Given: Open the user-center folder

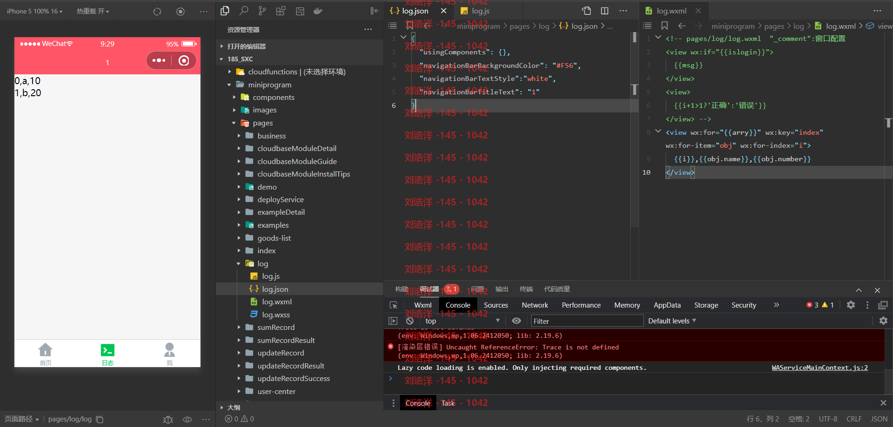Looking at the screenshot, I should (x=276, y=391).
